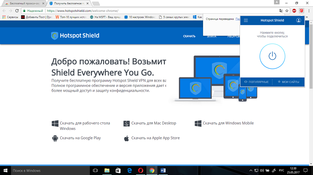Open the Hotspot Shield hamburger menu
This screenshot has width=313, height=175.
pyautogui.click(x=246, y=20)
